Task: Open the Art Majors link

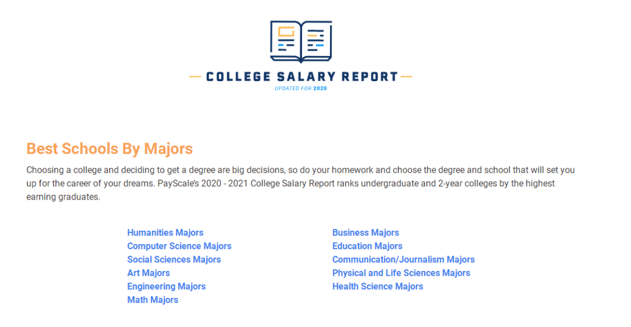Action: coord(148,273)
